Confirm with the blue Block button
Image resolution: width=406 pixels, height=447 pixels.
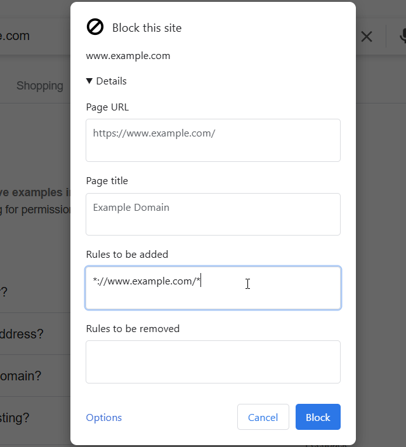point(318,417)
